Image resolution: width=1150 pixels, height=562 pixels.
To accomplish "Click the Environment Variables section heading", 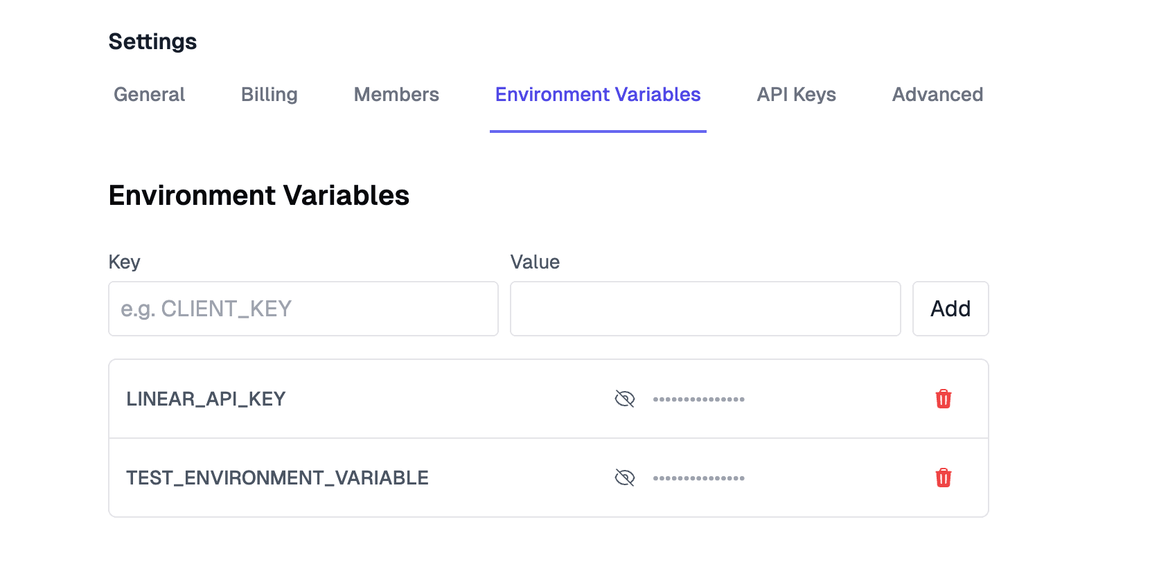I will tap(259, 196).
